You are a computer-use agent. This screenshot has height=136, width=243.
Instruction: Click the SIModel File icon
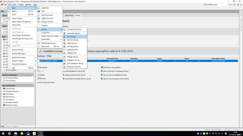pyautogui.click(x=64, y=53)
